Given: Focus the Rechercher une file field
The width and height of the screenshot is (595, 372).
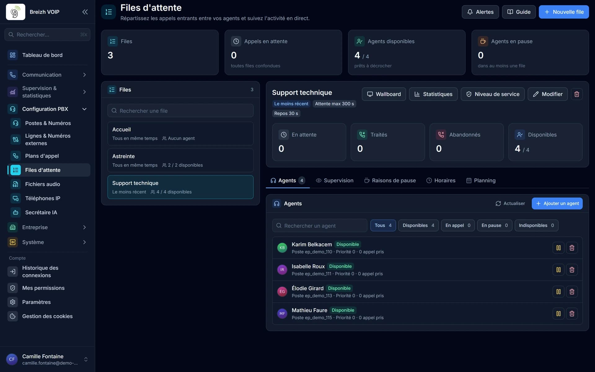Looking at the screenshot, I should click(180, 111).
